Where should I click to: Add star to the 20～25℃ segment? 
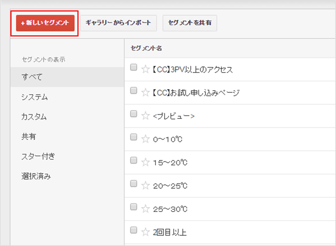click(x=145, y=185)
